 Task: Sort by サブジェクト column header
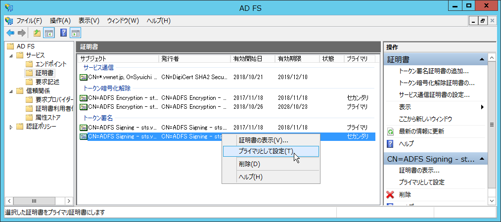[x=118, y=59]
